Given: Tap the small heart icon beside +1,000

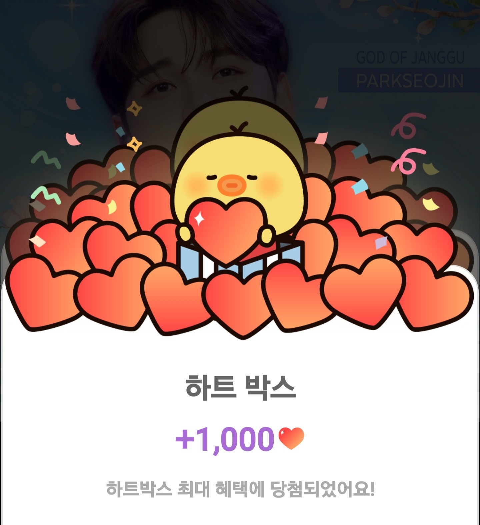Looking at the screenshot, I should (291, 438).
